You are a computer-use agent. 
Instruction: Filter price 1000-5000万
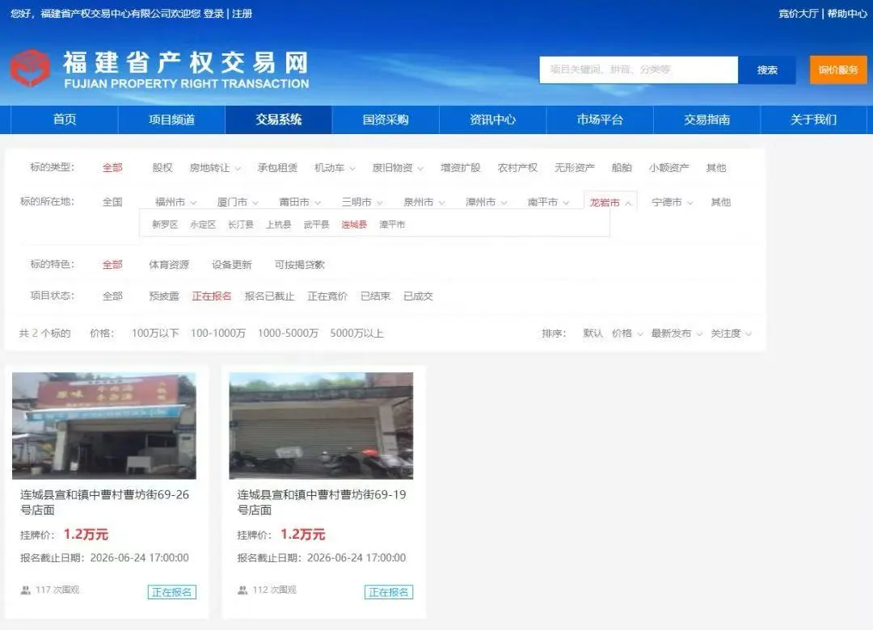click(288, 333)
